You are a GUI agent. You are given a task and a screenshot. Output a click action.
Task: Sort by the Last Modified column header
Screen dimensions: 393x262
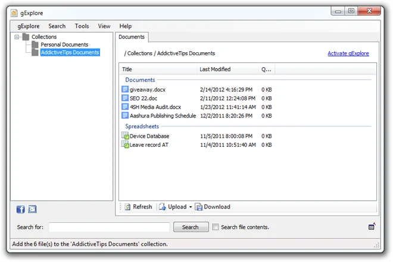point(227,70)
